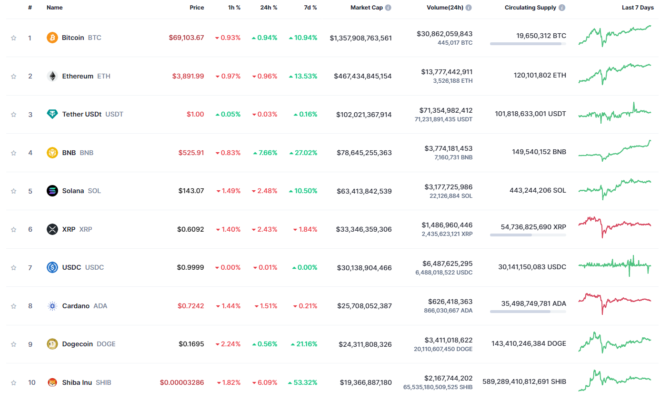Screen dimensions: 670x401
Task: Click the Shiba Inu logo icon
Action: [52, 382]
